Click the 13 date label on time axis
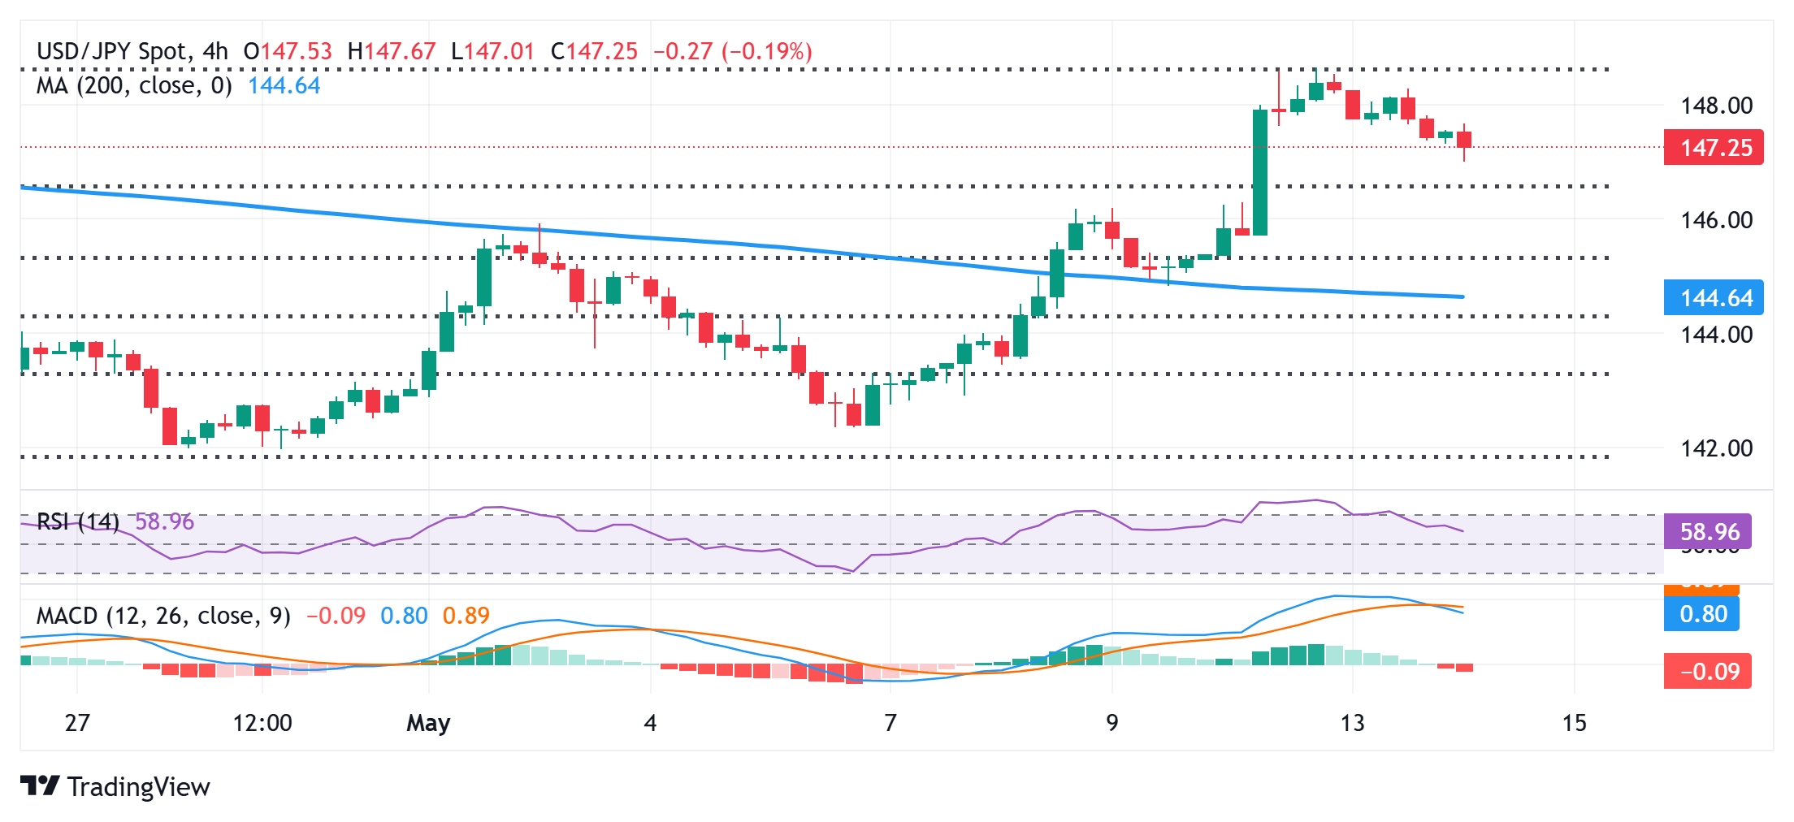Screen dimensions: 1794x822 (x=1352, y=722)
